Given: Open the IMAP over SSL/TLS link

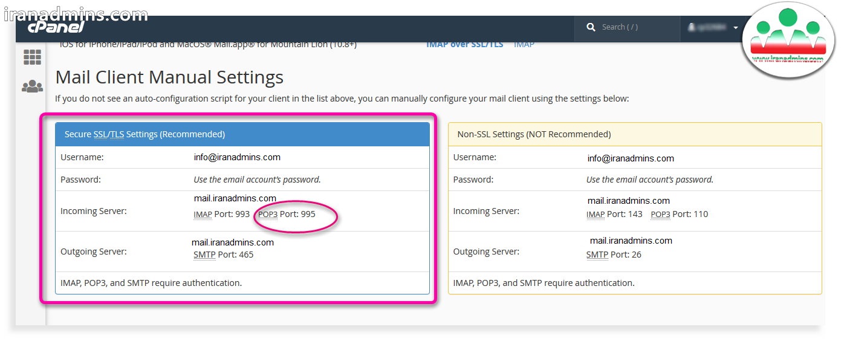Looking at the screenshot, I should click(x=464, y=44).
